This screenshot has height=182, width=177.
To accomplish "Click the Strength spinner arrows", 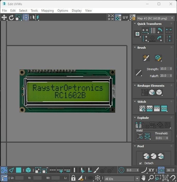I will [x=171, y=69].
